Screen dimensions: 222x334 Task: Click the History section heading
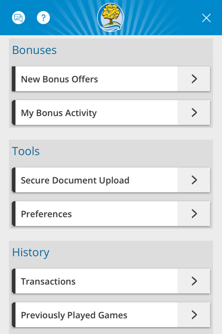point(31,253)
